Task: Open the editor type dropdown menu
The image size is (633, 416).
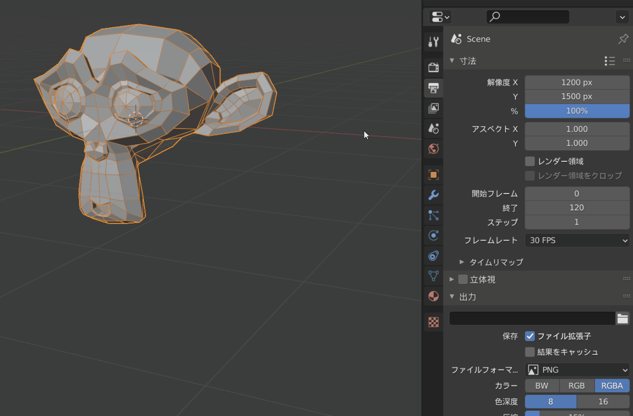Action: coord(440,17)
